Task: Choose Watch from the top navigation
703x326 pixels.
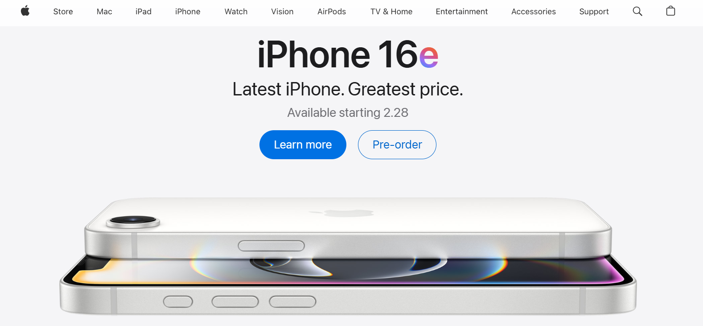Action: pos(236,12)
